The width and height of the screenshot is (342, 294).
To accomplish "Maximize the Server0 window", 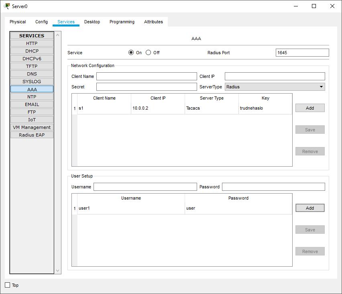I will point(314,6).
